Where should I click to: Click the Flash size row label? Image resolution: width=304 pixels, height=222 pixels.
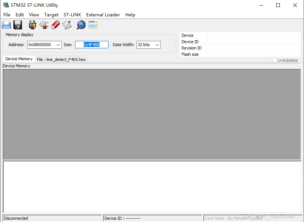[x=190, y=54]
